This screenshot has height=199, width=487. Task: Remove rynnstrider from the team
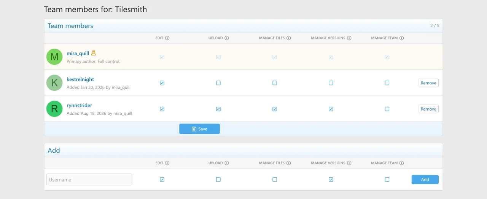click(x=428, y=109)
